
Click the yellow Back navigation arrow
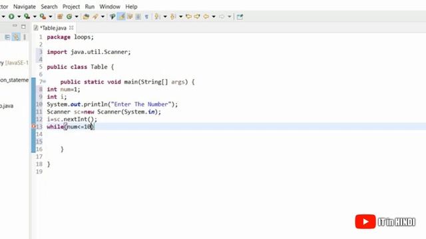click(x=206, y=17)
